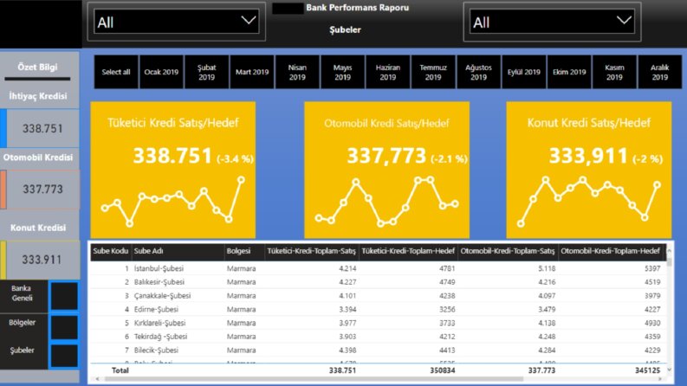Viewport: 687px width, 386px height.
Task: Click the Select all month button
Action: pyautogui.click(x=116, y=72)
